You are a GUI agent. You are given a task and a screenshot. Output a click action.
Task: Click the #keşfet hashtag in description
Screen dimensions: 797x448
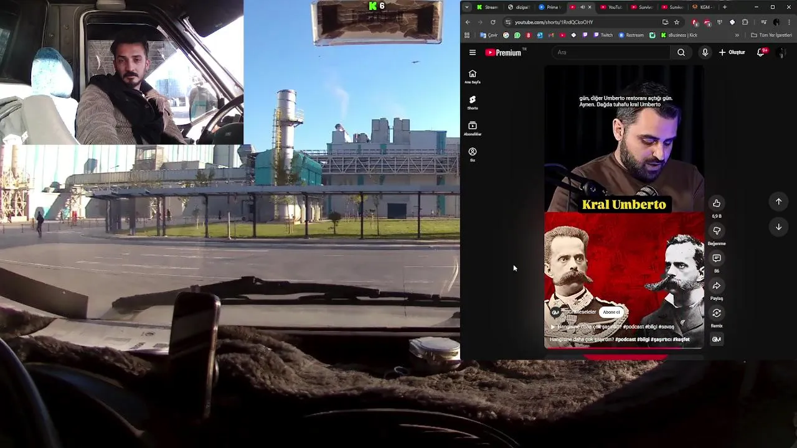click(x=681, y=340)
